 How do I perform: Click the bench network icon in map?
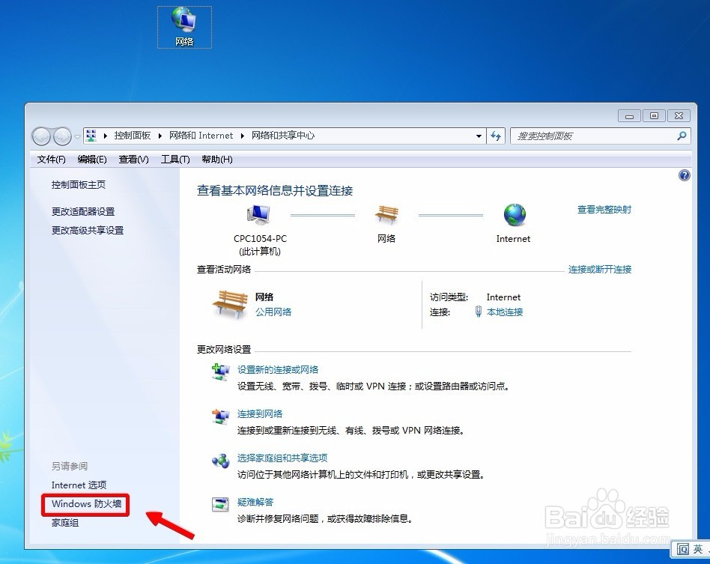386,213
